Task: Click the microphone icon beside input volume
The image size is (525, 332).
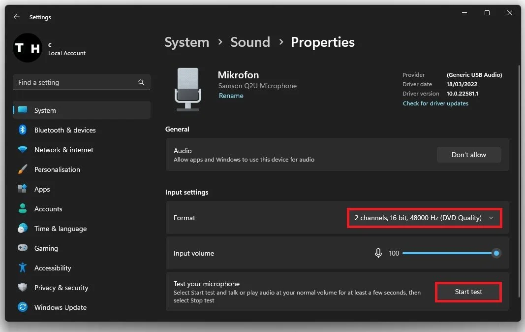Action: 378,253
